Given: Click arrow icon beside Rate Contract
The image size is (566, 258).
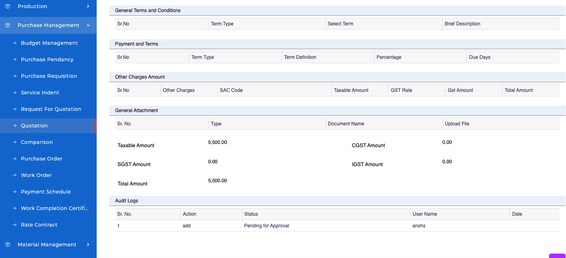Looking at the screenshot, I should 15,225.
